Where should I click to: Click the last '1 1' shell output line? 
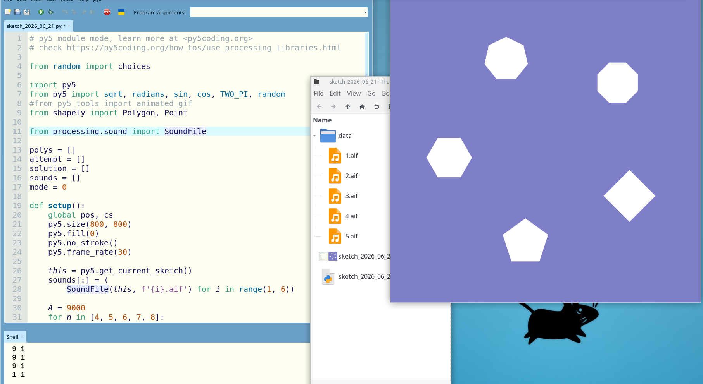pyautogui.click(x=18, y=374)
